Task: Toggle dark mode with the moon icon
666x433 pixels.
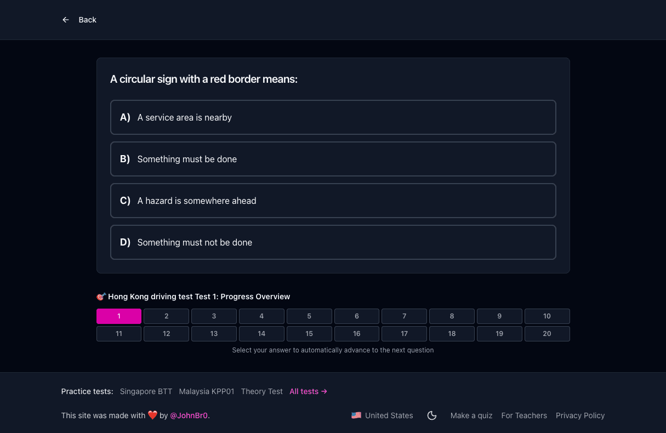Action: pyautogui.click(x=432, y=415)
